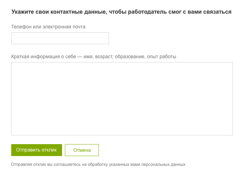The image size is (243, 175).
Task: Click the word связаться in the heading
Action: [218, 12]
